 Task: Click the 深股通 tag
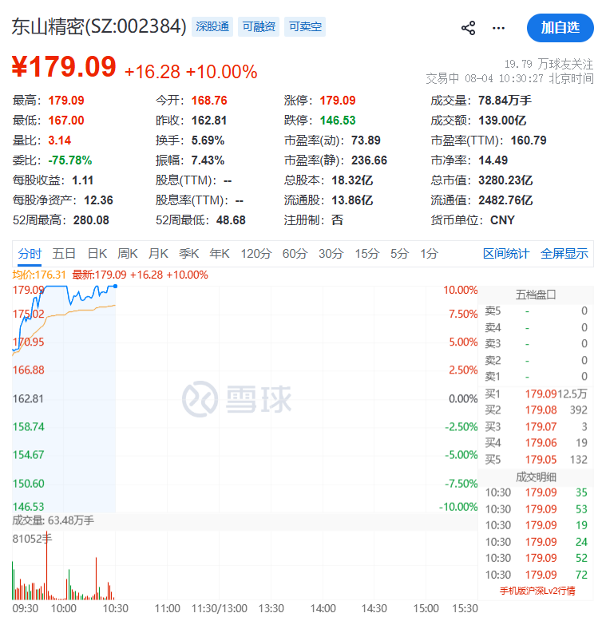[212, 26]
